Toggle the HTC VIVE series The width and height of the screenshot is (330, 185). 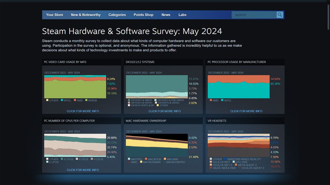click(233, 162)
